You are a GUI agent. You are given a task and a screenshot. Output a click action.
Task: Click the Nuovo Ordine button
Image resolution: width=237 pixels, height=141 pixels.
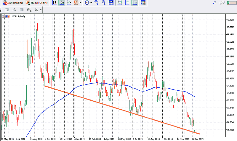coord(37,3)
